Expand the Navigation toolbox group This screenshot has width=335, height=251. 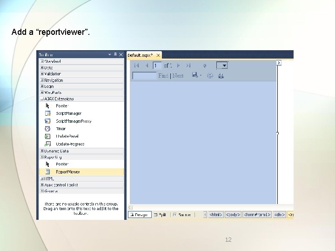point(42,80)
